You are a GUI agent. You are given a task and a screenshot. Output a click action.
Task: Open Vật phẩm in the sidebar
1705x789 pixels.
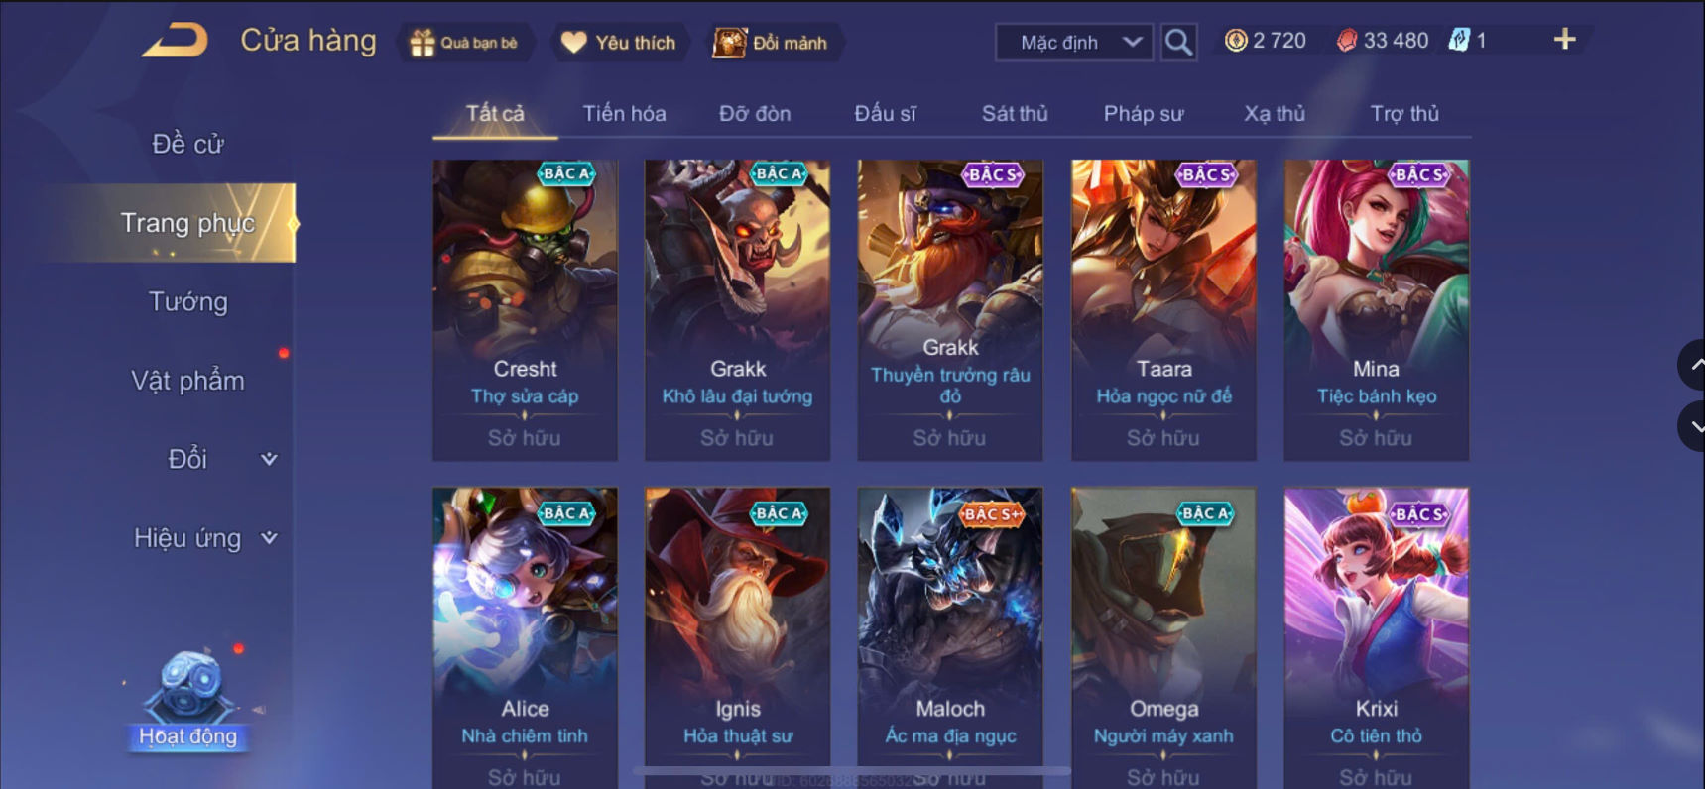(x=187, y=381)
